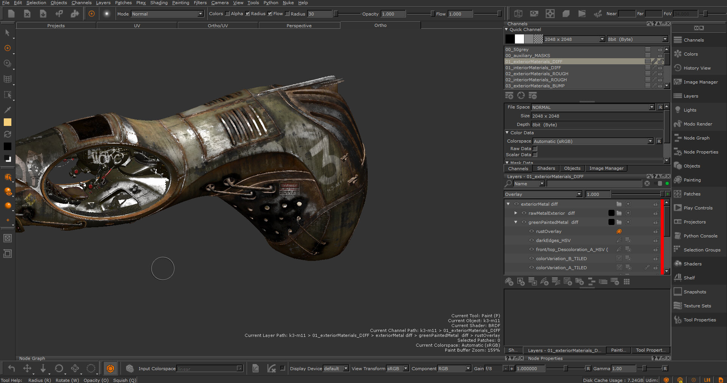Click the Snapshots palette icon
This screenshot has height=383, width=727.
click(677, 292)
